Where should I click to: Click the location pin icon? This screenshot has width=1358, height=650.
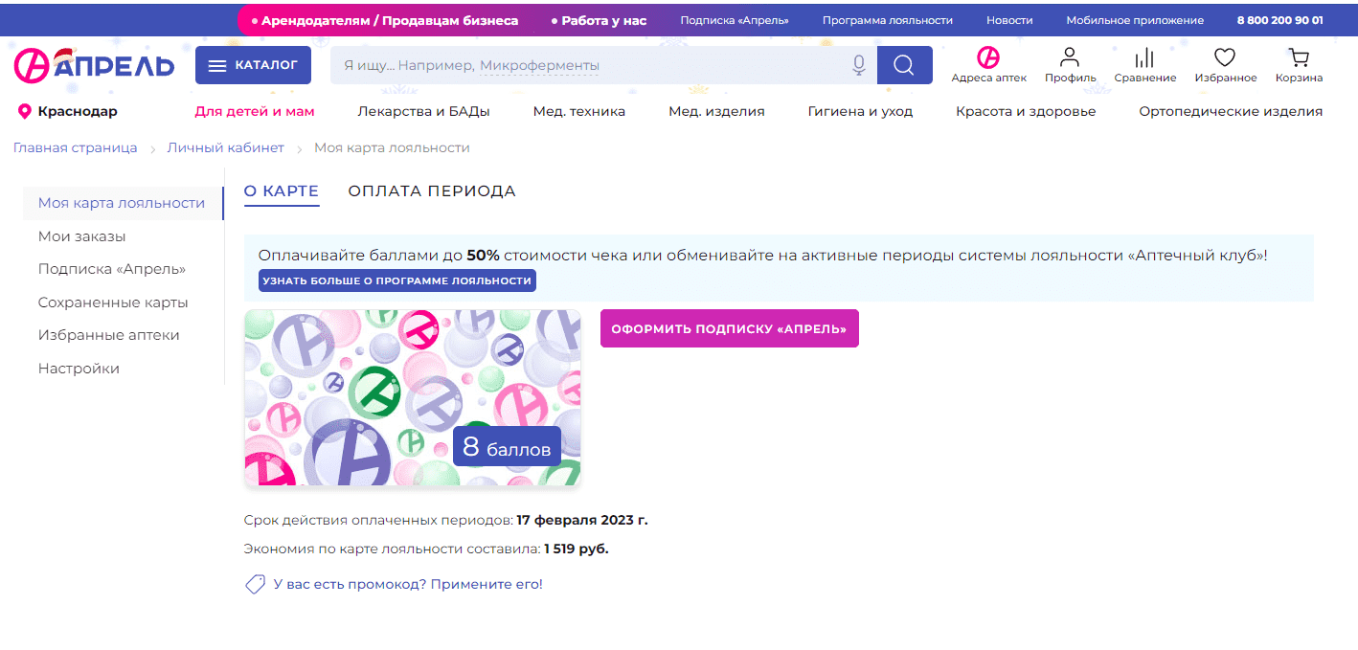tap(25, 112)
